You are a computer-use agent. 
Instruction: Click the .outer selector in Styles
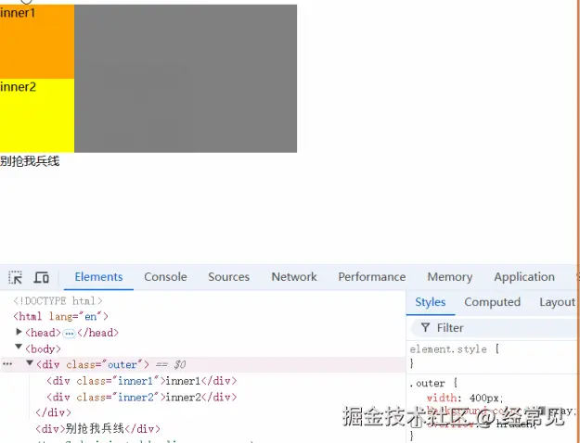click(x=427, y=383)
